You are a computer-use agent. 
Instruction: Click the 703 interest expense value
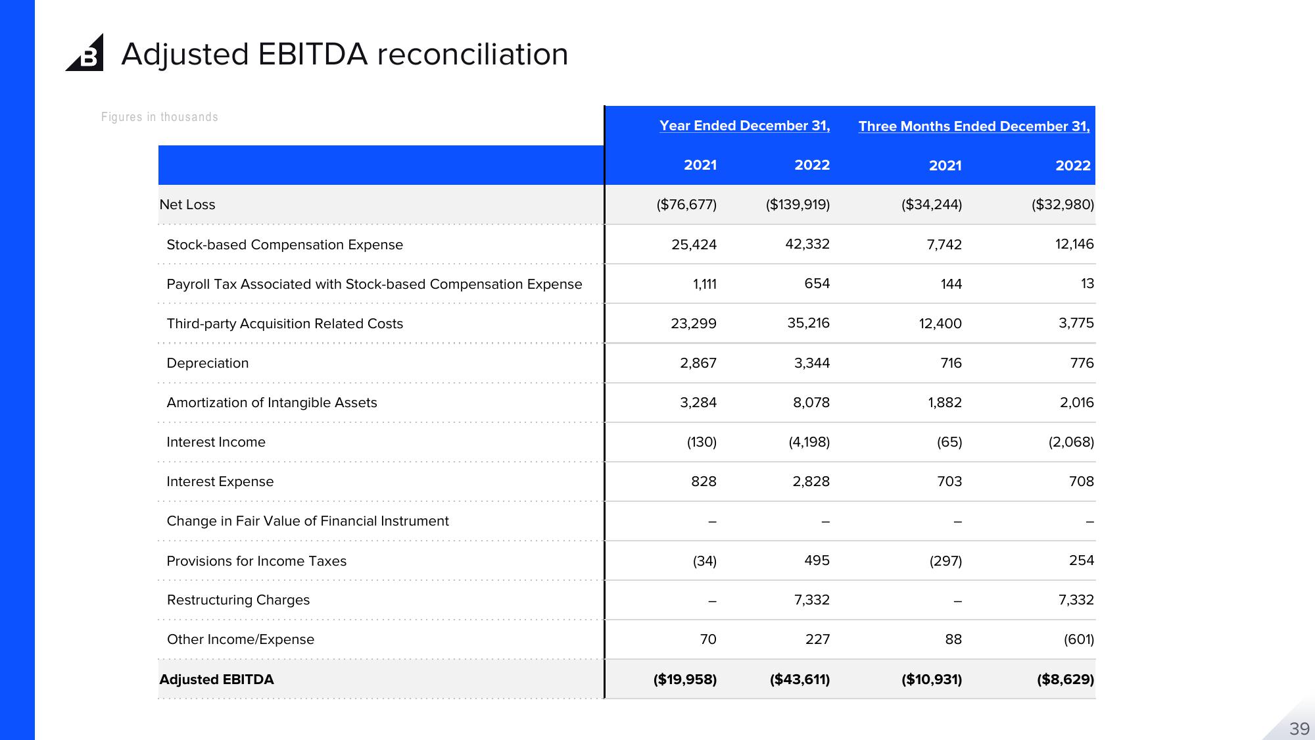(x=949, y=481)
